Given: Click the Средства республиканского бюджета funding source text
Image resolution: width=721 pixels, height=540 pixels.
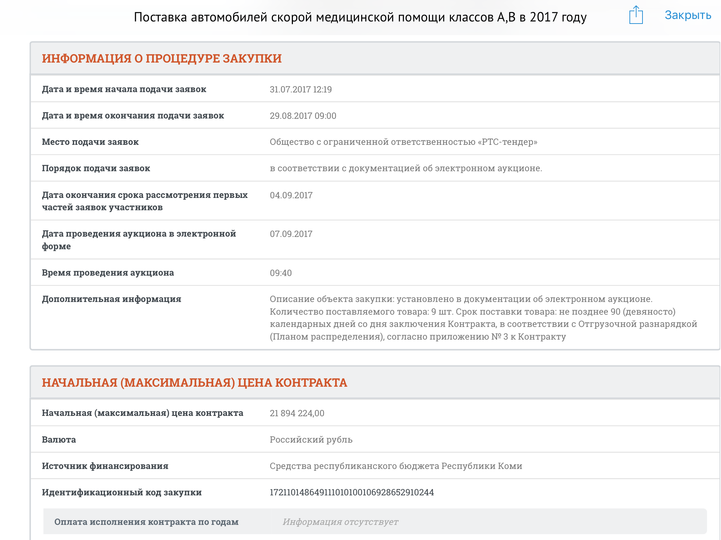Looking at the screenshot, I should 396,466.
